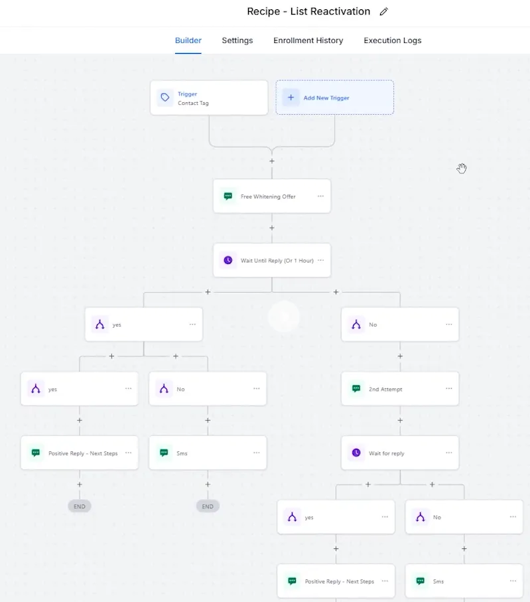Open the menu for the No branch beneath Wait for reply

coord(513,517)
